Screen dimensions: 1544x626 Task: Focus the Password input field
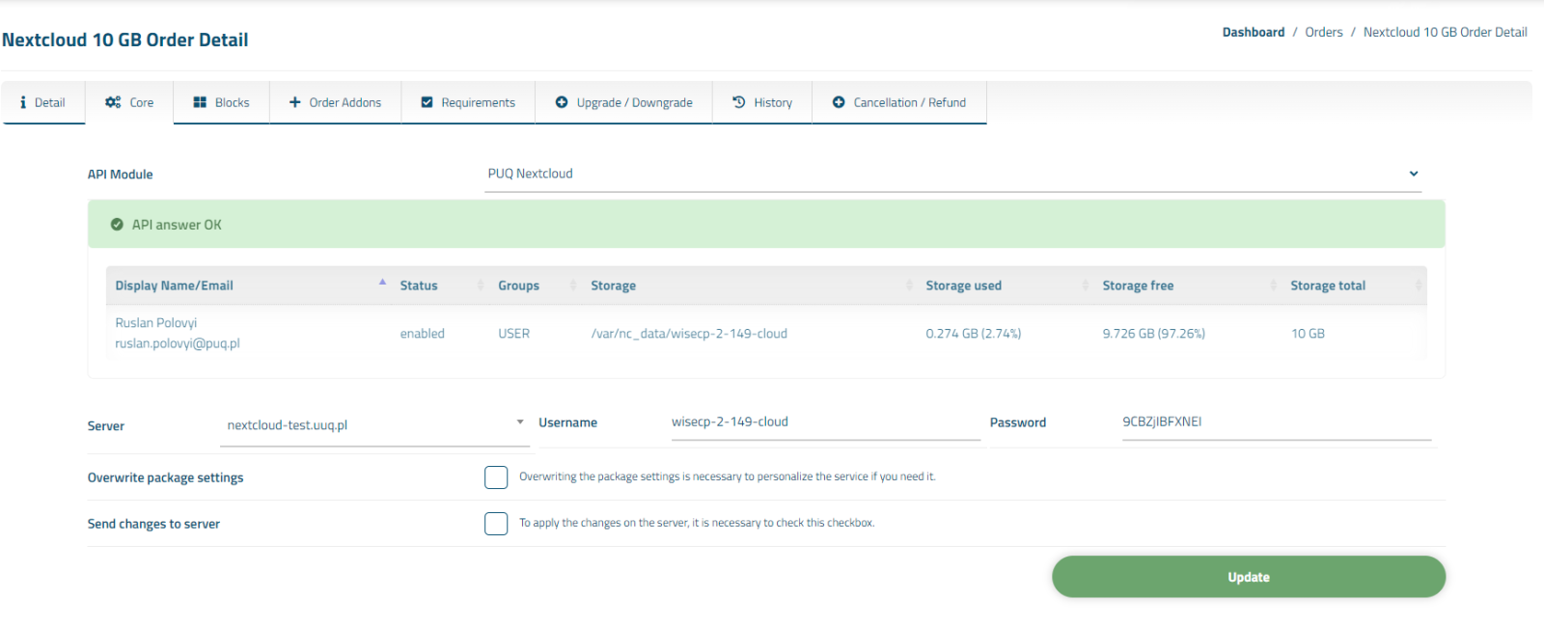coord(1277,422)
